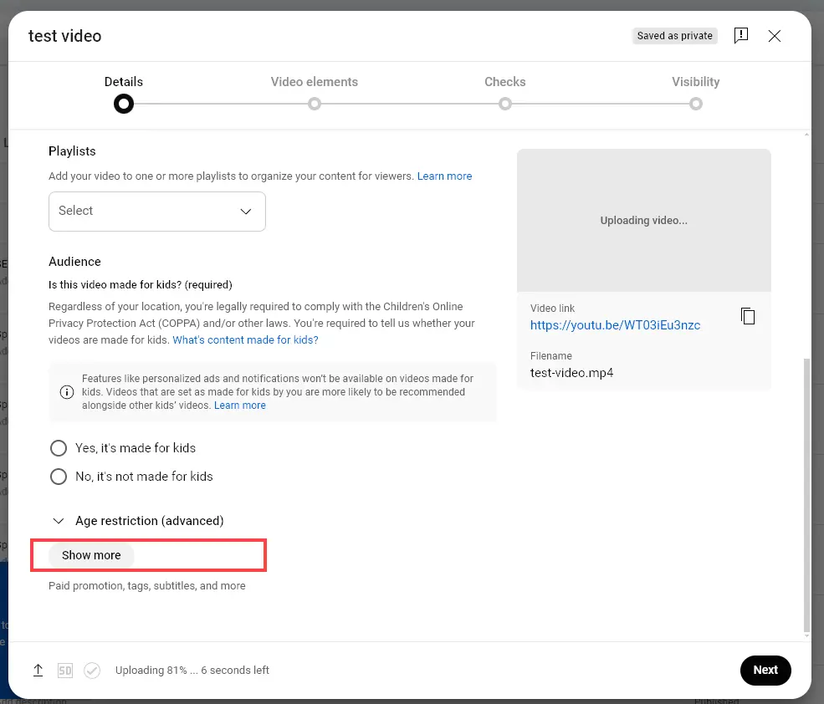Screen dimensions: 824x704
Task: Click the Show more button
Action: [90, 554]
